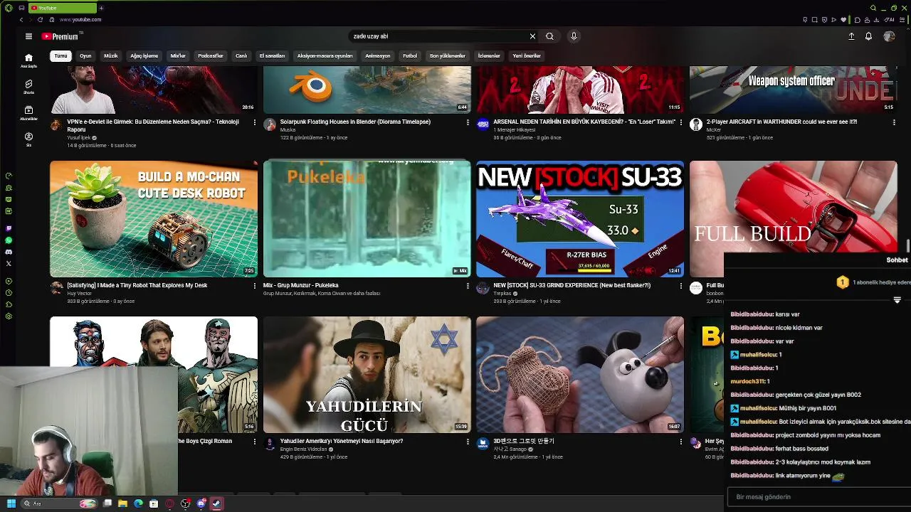The width and height of the screenshot is (911, 512).
Task: Open the heart bookmarks icon in address bar
Action: (x=844, y=19)
